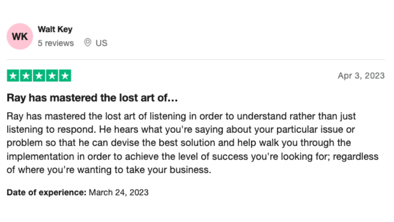The image size is (394, 222).
Task: Click the third green rating star
Action: pos(39,76)
